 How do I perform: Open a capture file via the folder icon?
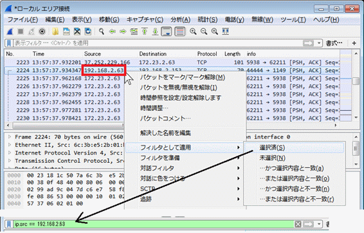55,32
